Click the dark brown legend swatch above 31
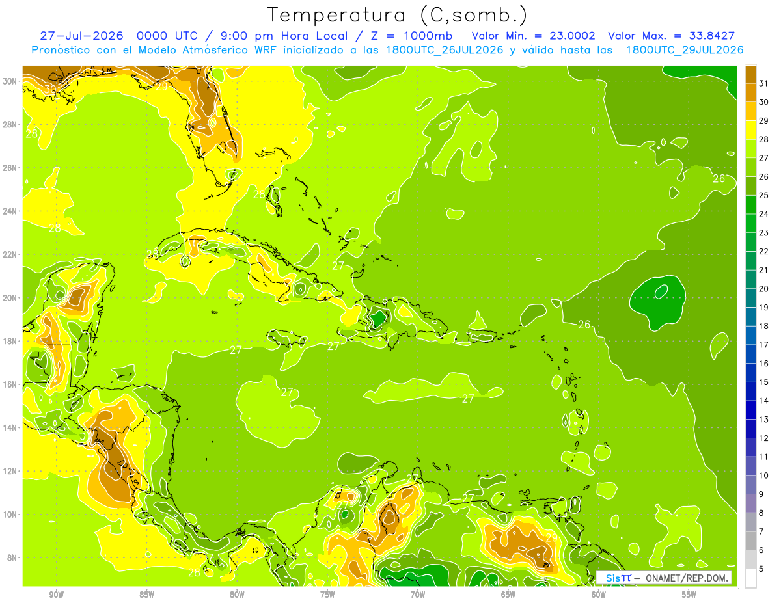The width and height of the screenshot is (781, 603). coord(750,74)
